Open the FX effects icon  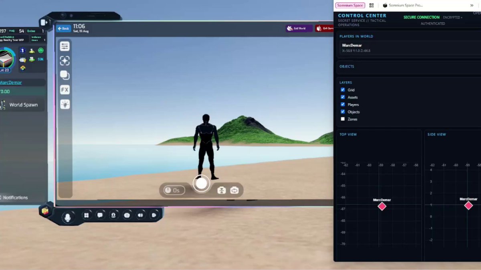[65, 90]
